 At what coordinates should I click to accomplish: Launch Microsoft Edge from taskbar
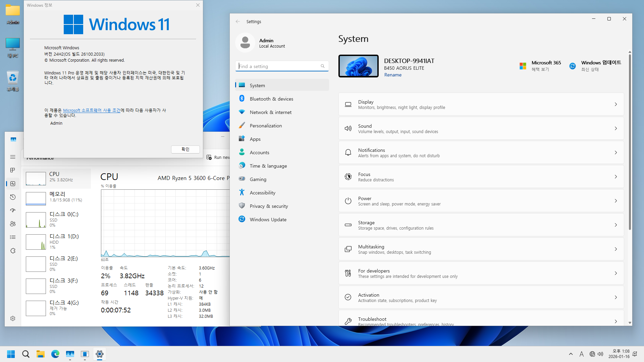coord(55,354)
